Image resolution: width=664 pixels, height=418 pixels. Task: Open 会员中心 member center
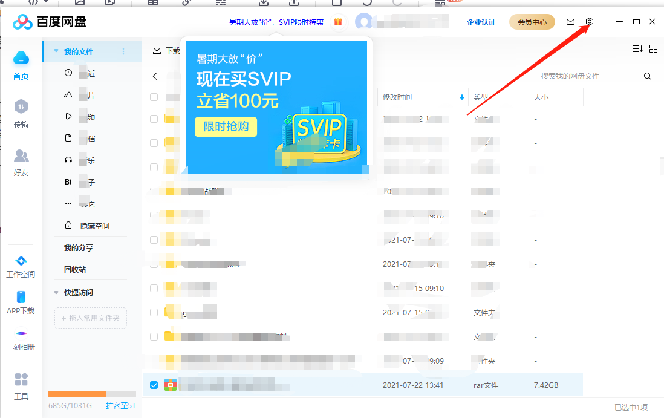click(532, 22)
